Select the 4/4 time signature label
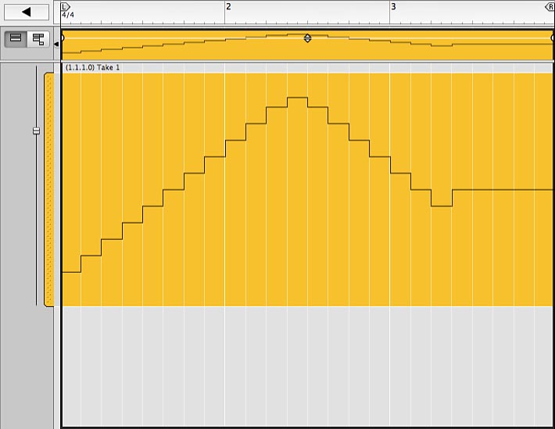The height and width of the screenshot is (429, 555). tap(68, 15)
